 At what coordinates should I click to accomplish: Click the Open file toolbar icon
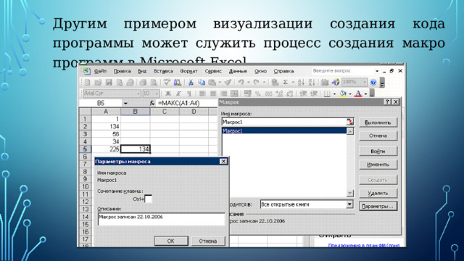tap(99, 82)
